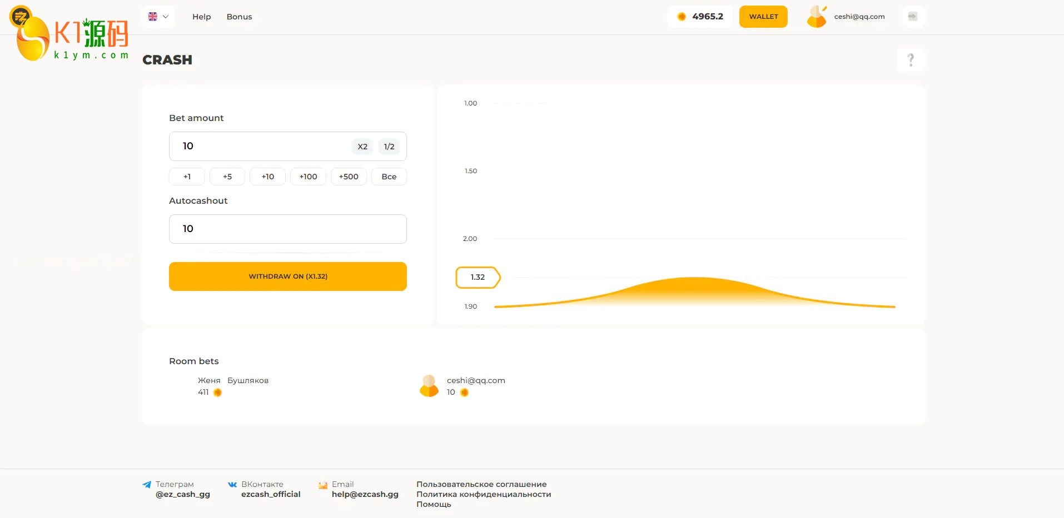Click WITHDRAW ON (X1.32) button
1064x518 pixels.
(288, 276)
